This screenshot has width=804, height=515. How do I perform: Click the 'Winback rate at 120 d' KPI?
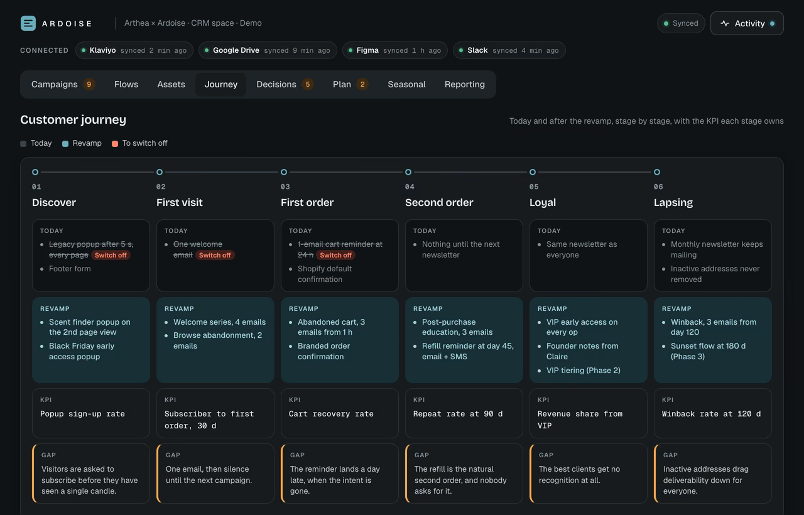pos(713,413)
